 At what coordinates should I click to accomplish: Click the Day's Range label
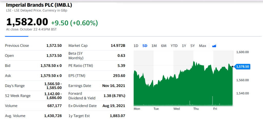(15, 86)
